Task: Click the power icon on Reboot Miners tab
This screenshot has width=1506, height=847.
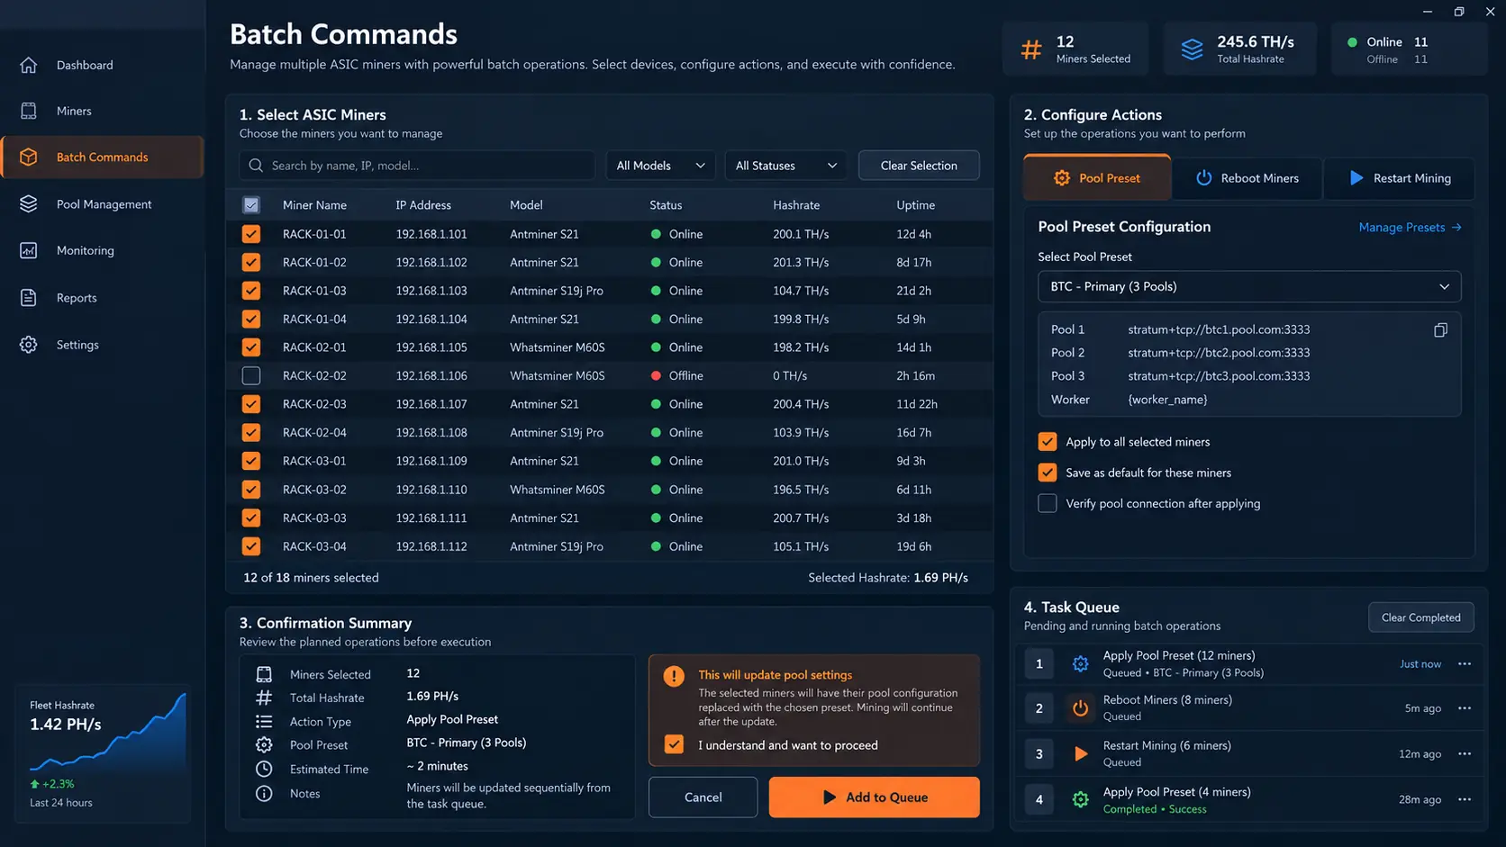Action: pyautogui.click(x=1203, y=178)
